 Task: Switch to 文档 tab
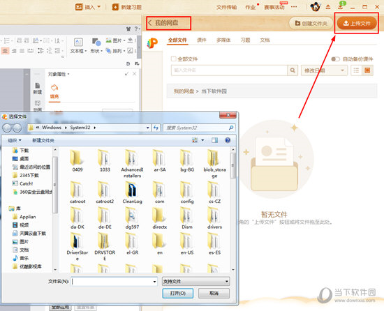click(x=265, y=40)
